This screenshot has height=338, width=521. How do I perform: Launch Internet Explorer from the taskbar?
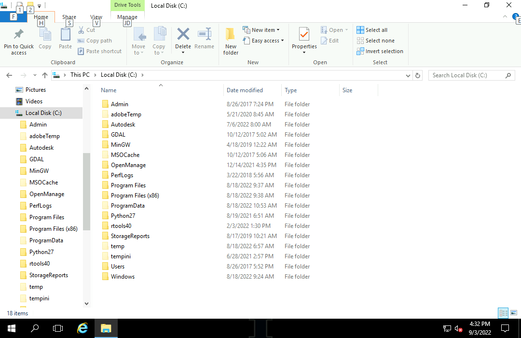(82, 328)
